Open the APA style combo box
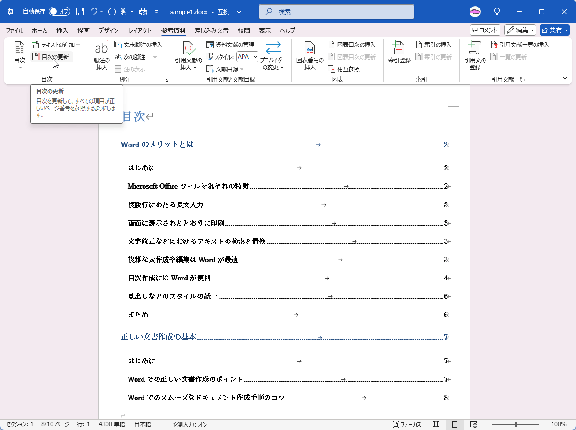Image resolution: width=576 pixels, height=430 pixels. pos(247,57)
